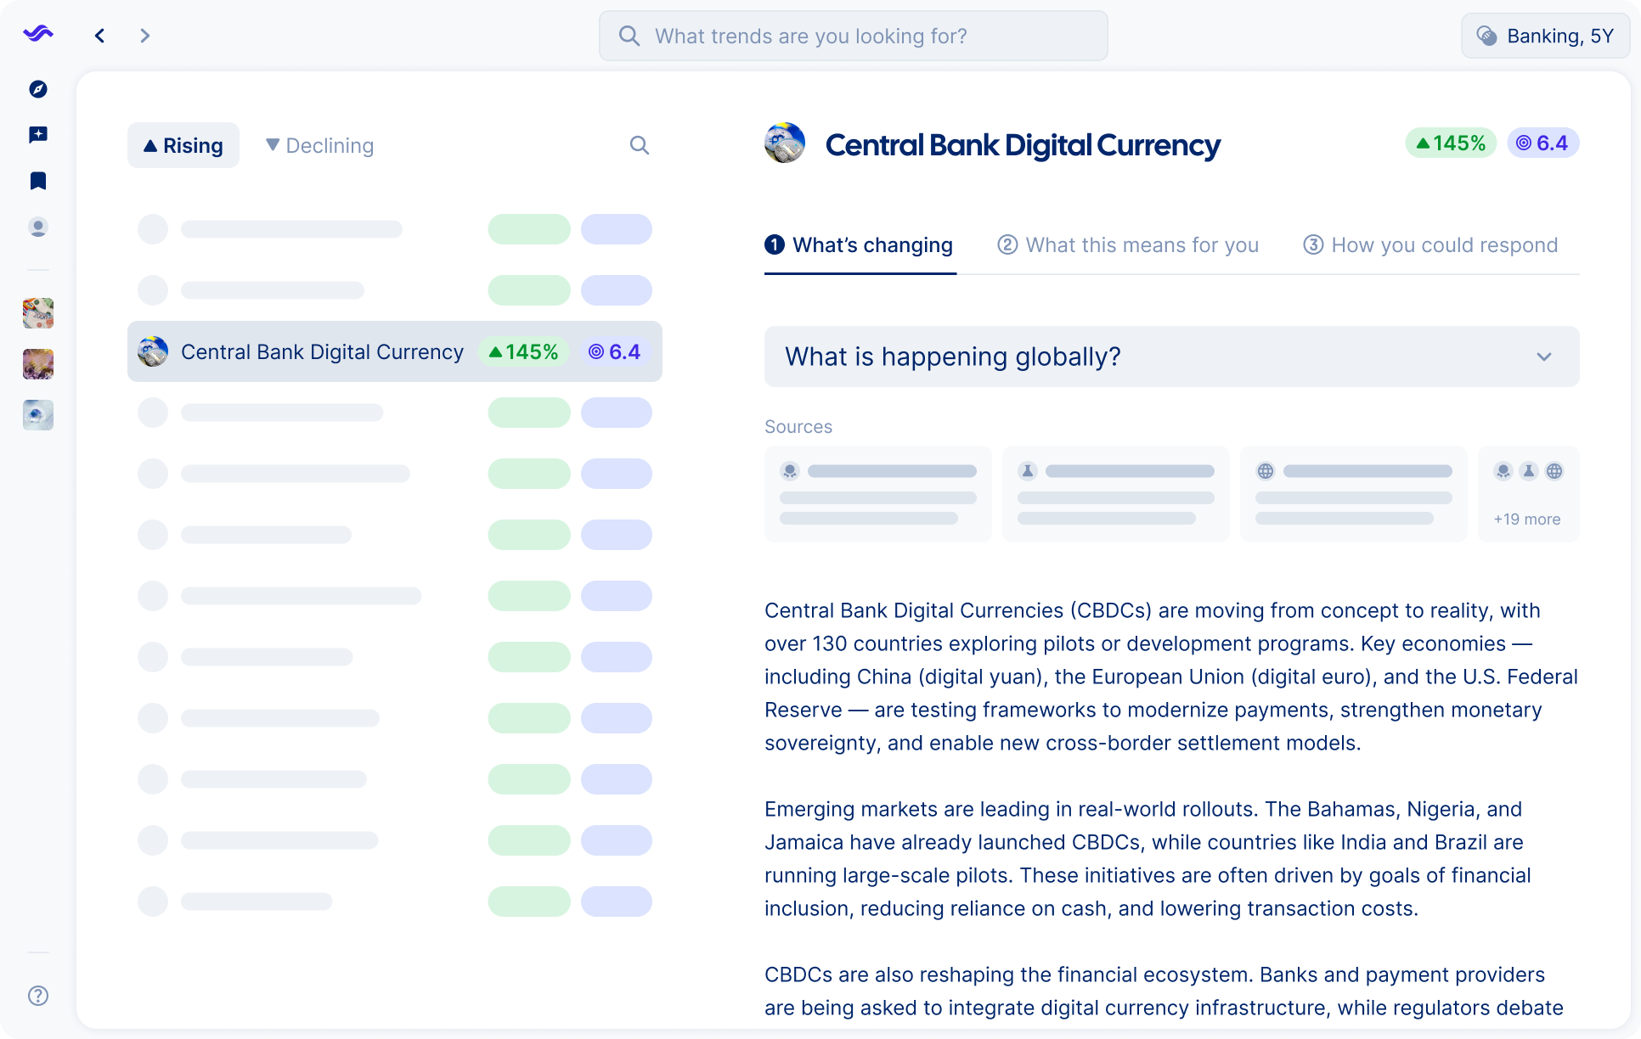The height and width of the screenshot is (1039, 1641).
Task: Click the '+19 more' sources card
Action: coord(1527,494)
